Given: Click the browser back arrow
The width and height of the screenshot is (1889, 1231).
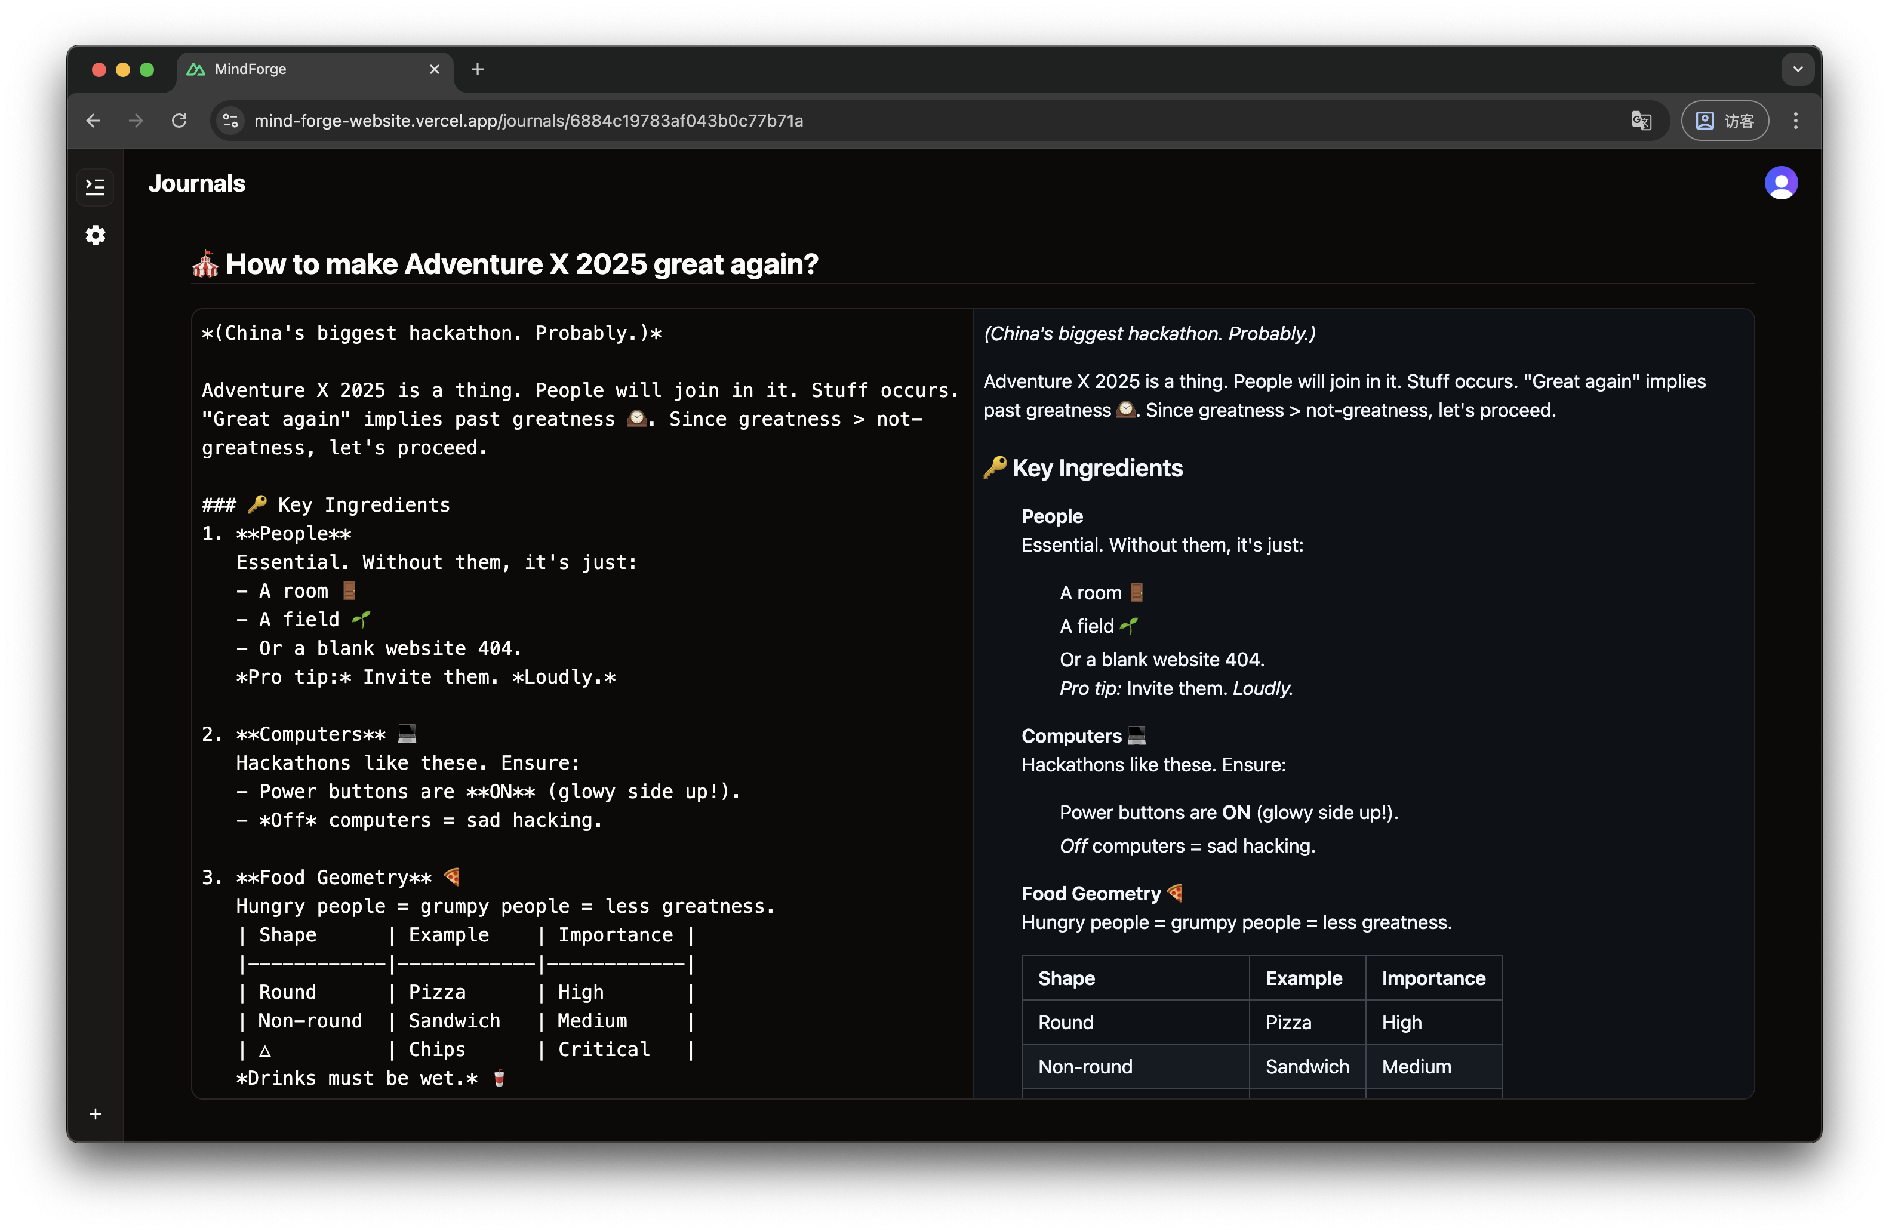Looking at the screenshot, I should [94, 121].
